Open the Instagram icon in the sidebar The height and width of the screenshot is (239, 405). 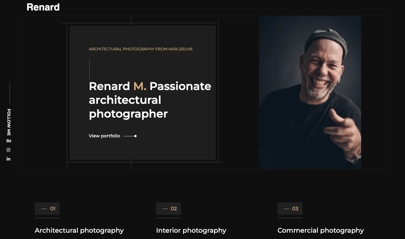pyautogui.click(x=8, y=150)
